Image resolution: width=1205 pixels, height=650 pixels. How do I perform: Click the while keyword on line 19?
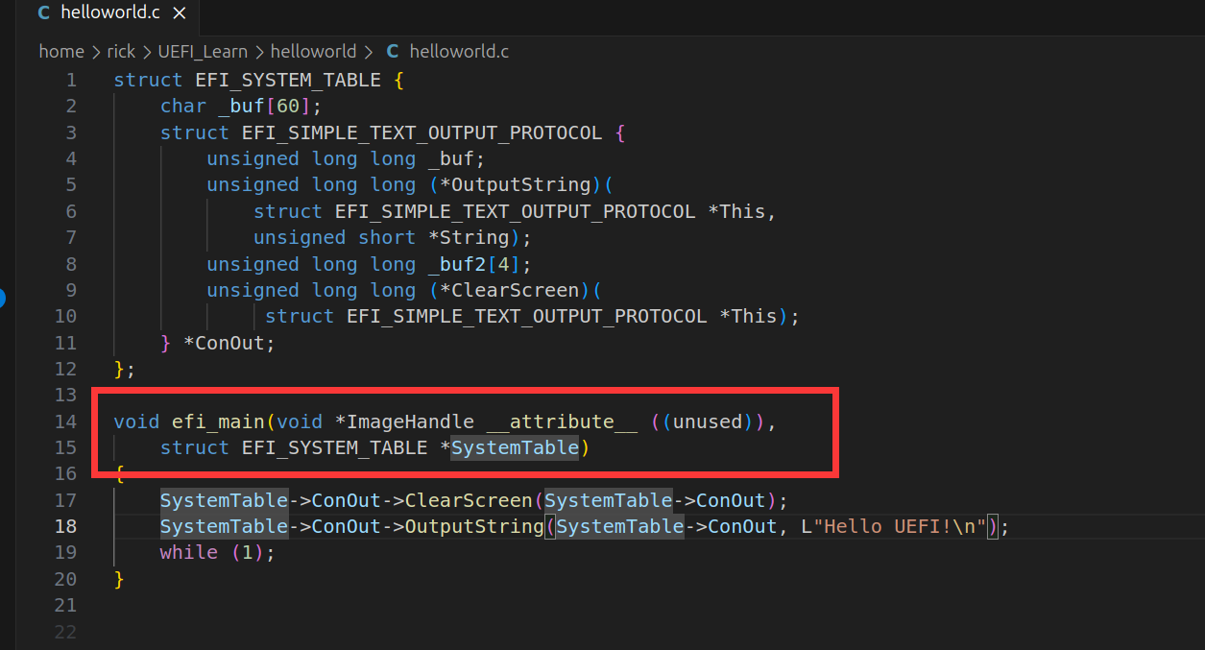[x=189, y=553]
